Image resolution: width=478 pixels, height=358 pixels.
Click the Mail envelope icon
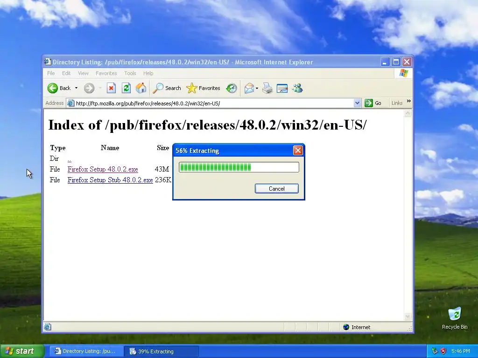249,88
